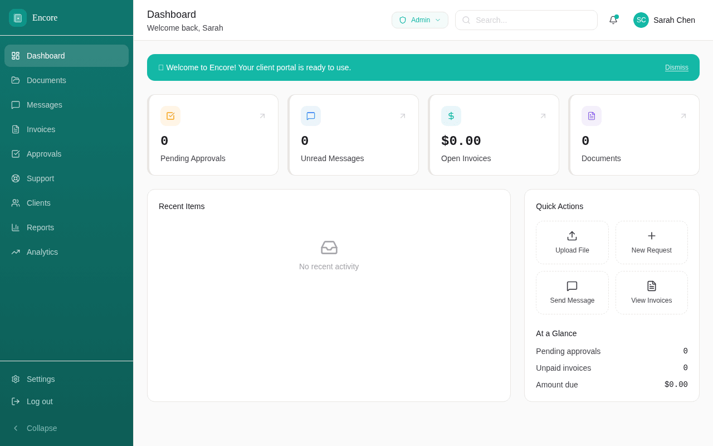Screen dimensions: 713x446
Task: Open the Upload File quick action
Action: click(x=572, y=242)
